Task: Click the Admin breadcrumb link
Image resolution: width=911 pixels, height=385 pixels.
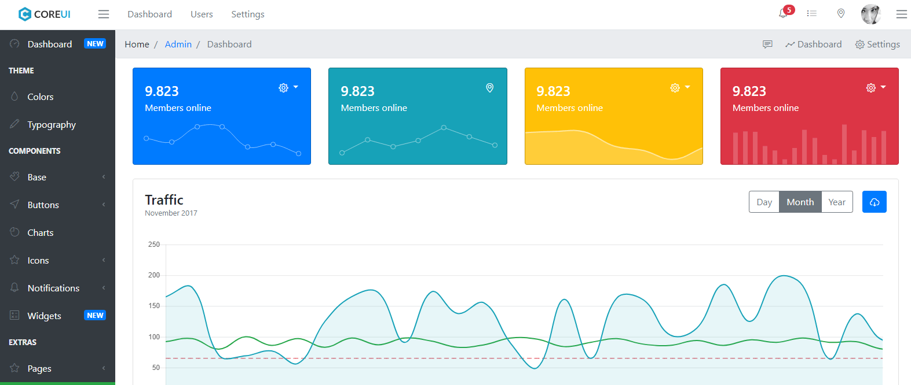Action: point(178,45)
